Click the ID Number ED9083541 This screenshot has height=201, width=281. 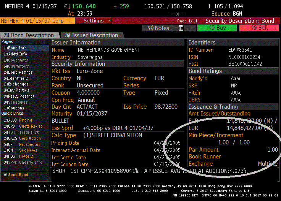coord(240,50)
